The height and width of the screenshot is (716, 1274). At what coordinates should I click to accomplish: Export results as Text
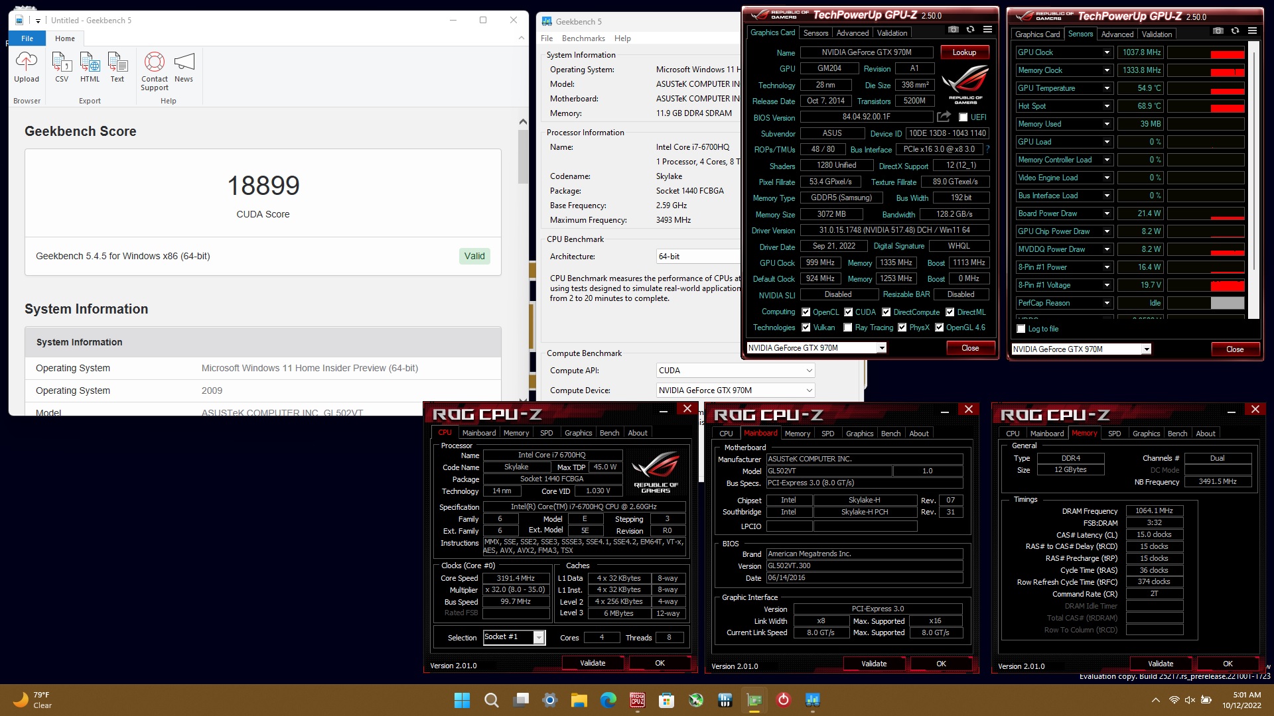[117, 68]
